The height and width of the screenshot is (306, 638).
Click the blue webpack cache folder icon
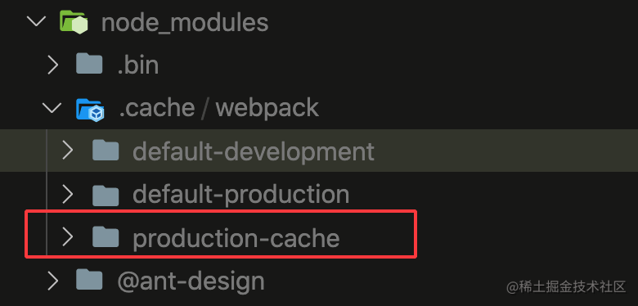pos(90,109)
